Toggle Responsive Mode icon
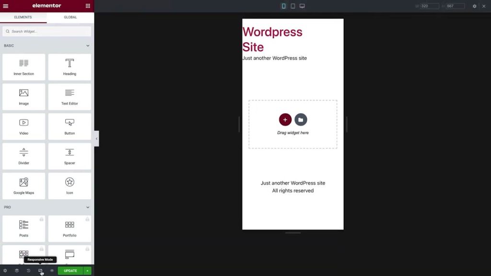 pyautogui.click(x=40, y=271)
